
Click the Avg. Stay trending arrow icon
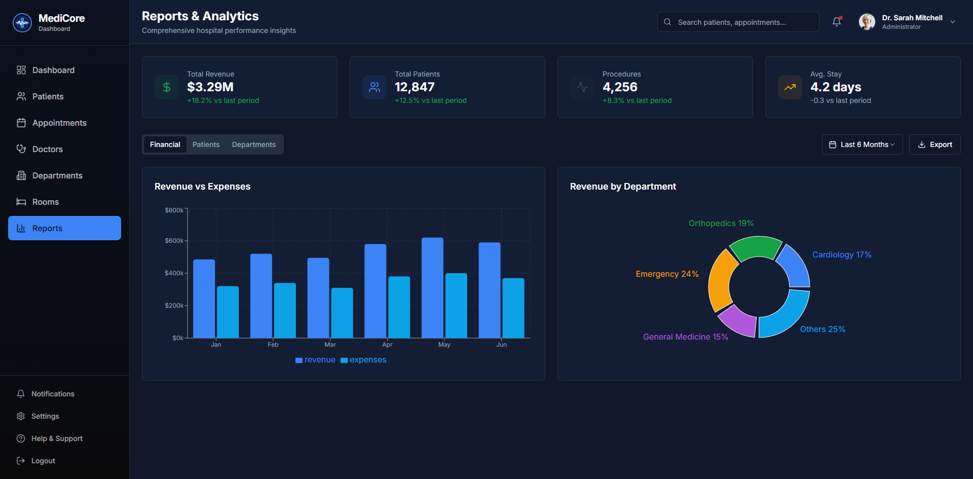[790, 87]
